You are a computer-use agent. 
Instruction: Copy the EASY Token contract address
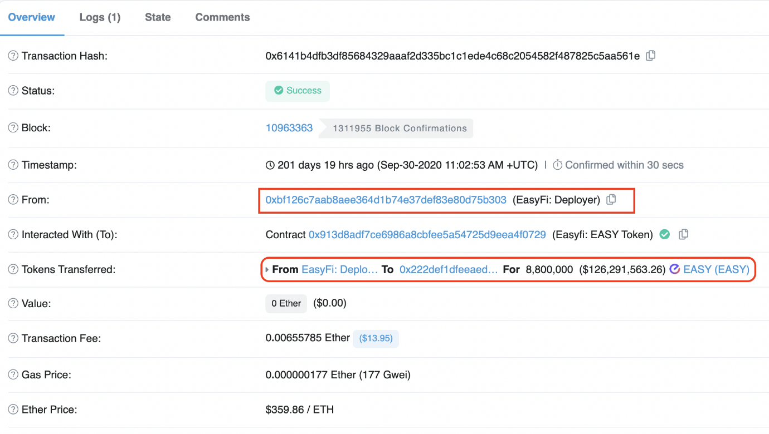684,234
